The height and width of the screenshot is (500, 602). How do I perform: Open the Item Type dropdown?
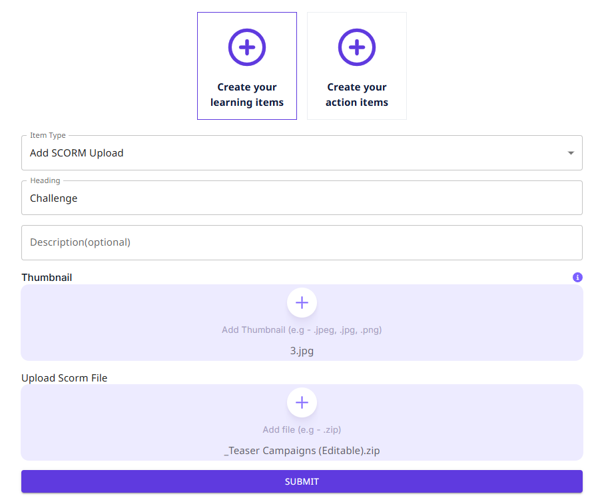(302, 152)
